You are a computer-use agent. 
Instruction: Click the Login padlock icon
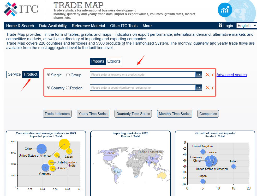click(x=220, y=25)
